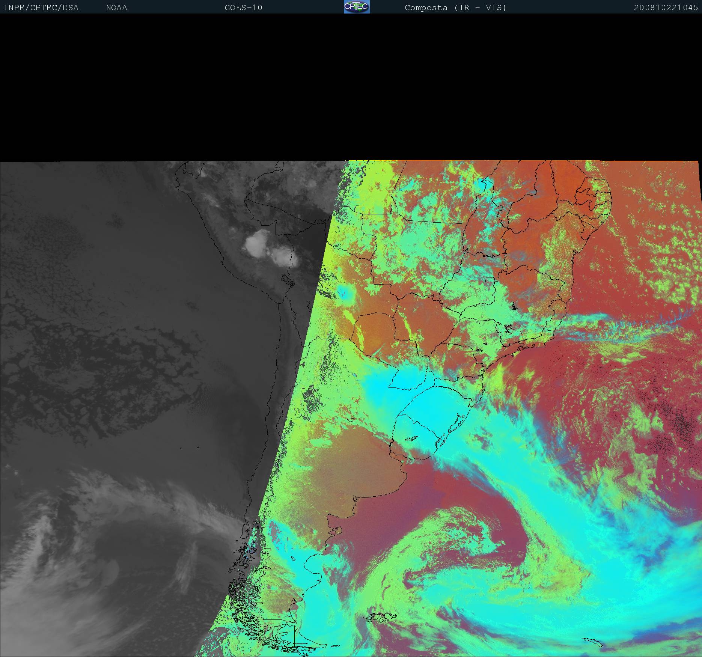Select the Composta (IR - VIS) title
702x657 pixels.
[x=455, y=8]
